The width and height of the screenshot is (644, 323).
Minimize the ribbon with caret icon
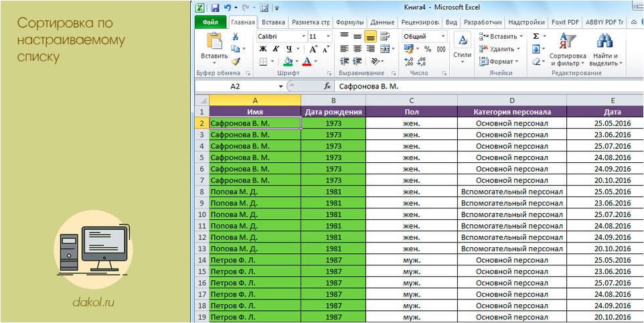coord(634,22)
